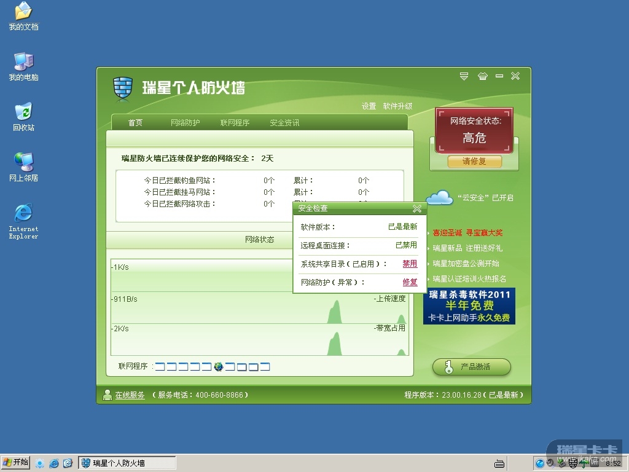Click the 上传速度 graph label
The image size is (629, 472).
(x=389, y=299)
